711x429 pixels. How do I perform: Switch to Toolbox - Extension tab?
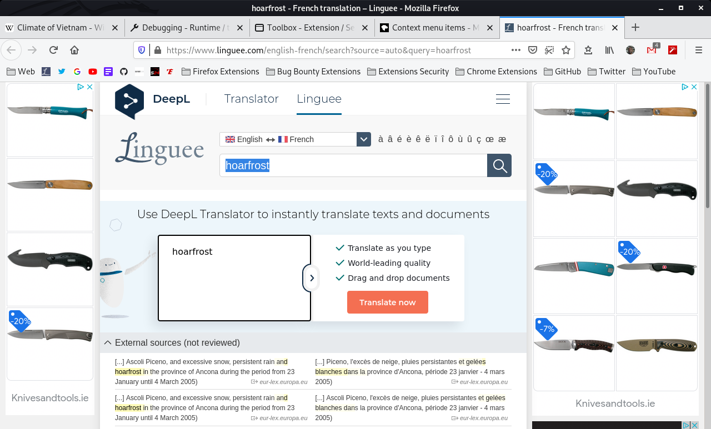pyautogui.click(x=311, y=27)
